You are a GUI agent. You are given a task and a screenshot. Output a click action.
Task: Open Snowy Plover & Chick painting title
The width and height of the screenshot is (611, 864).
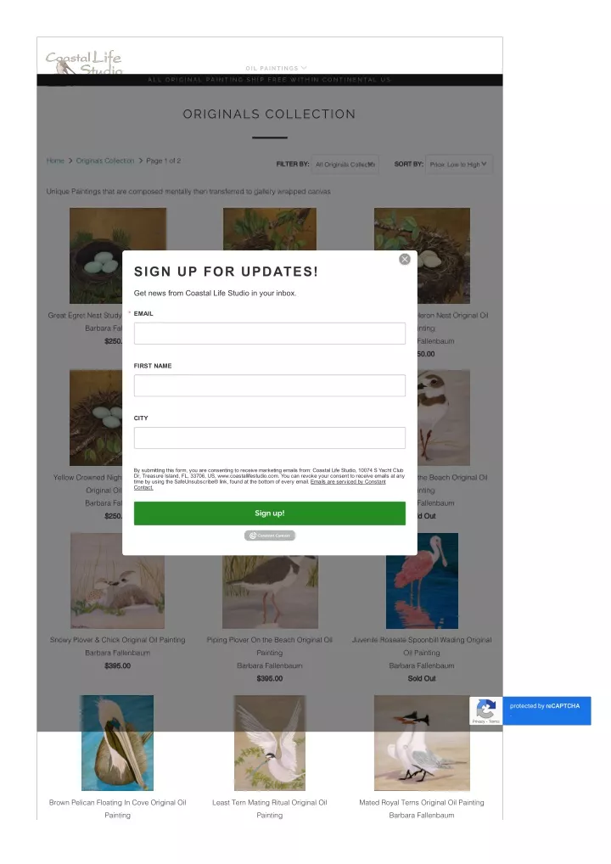117,640
